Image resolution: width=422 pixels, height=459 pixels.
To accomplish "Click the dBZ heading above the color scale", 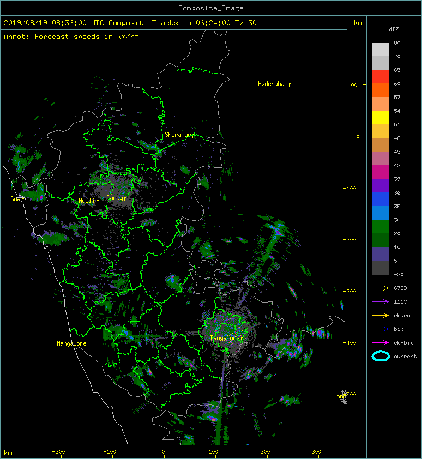I will pyautogui.click(x=394, y=29).
